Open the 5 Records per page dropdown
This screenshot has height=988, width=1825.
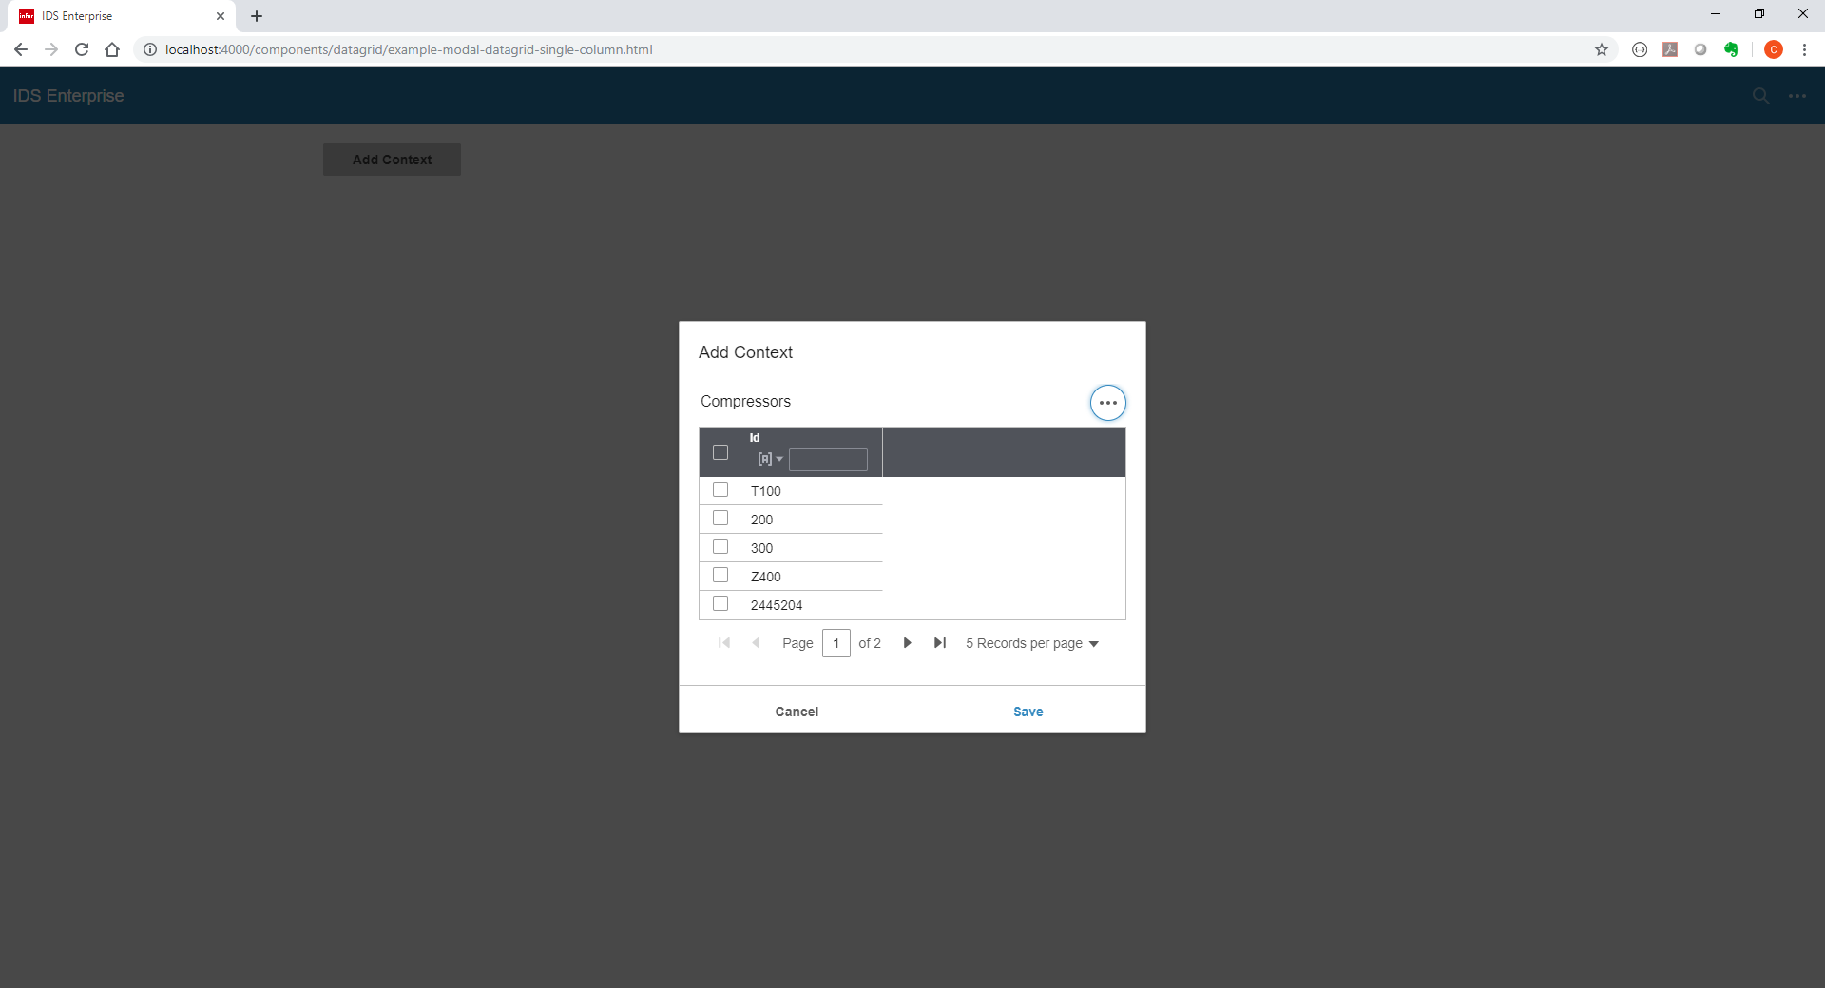(1032, 643)
